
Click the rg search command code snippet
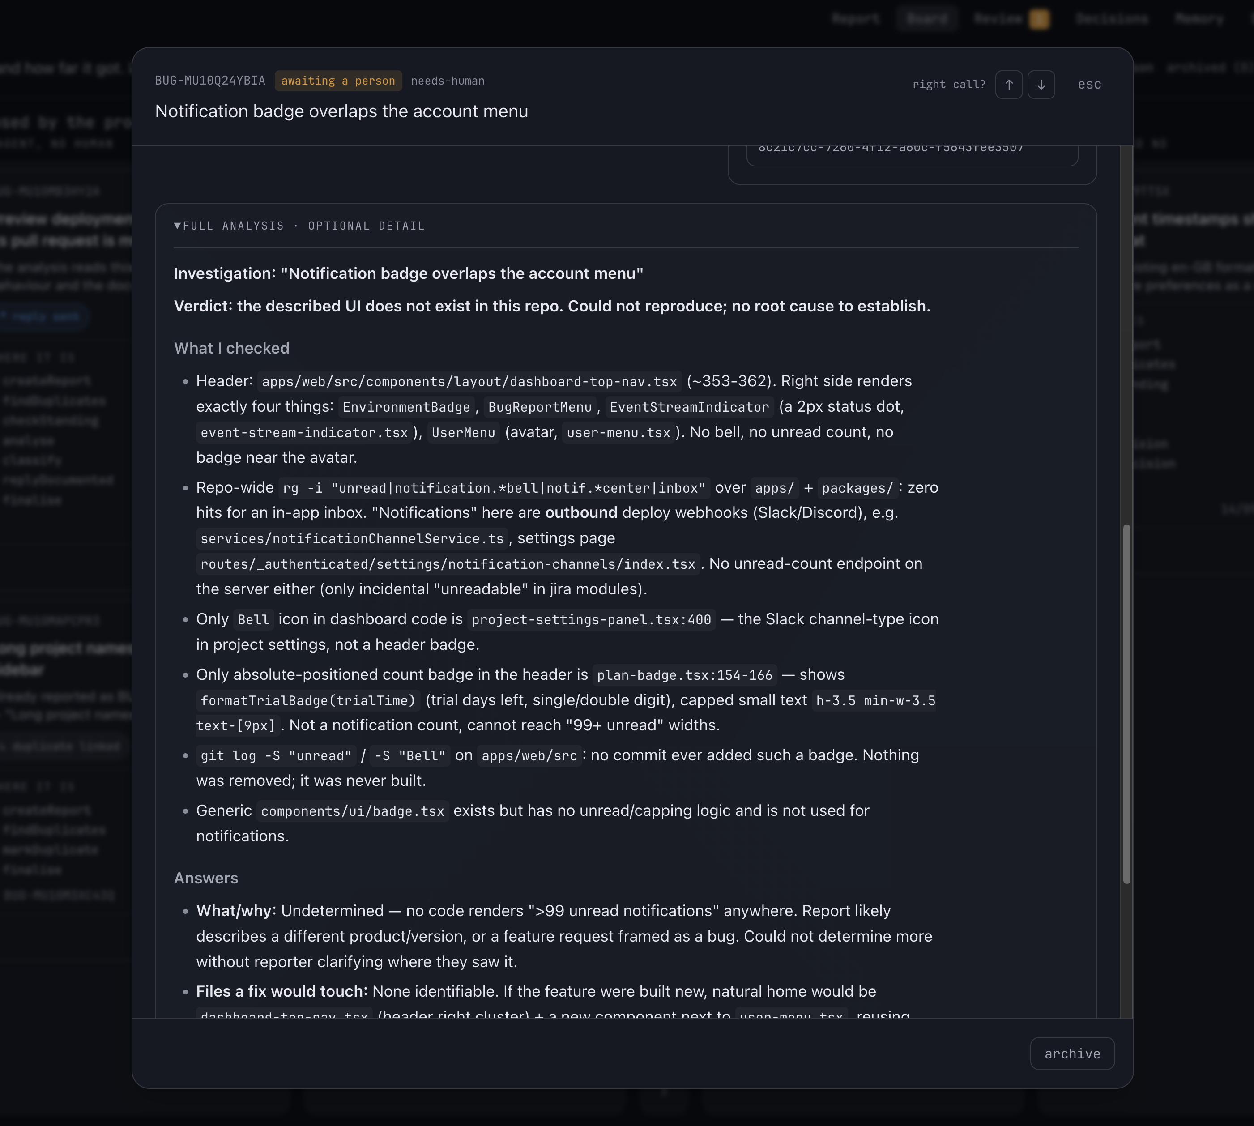(494, 488)
